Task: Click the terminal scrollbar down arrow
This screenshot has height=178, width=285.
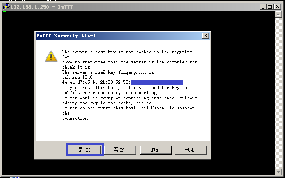Action: [x=278, y=172]
